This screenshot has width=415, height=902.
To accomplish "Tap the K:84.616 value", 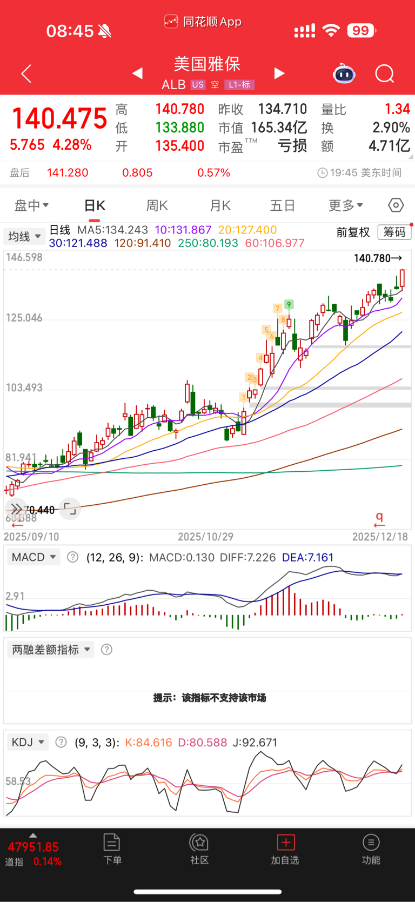I will pos(149,743).
